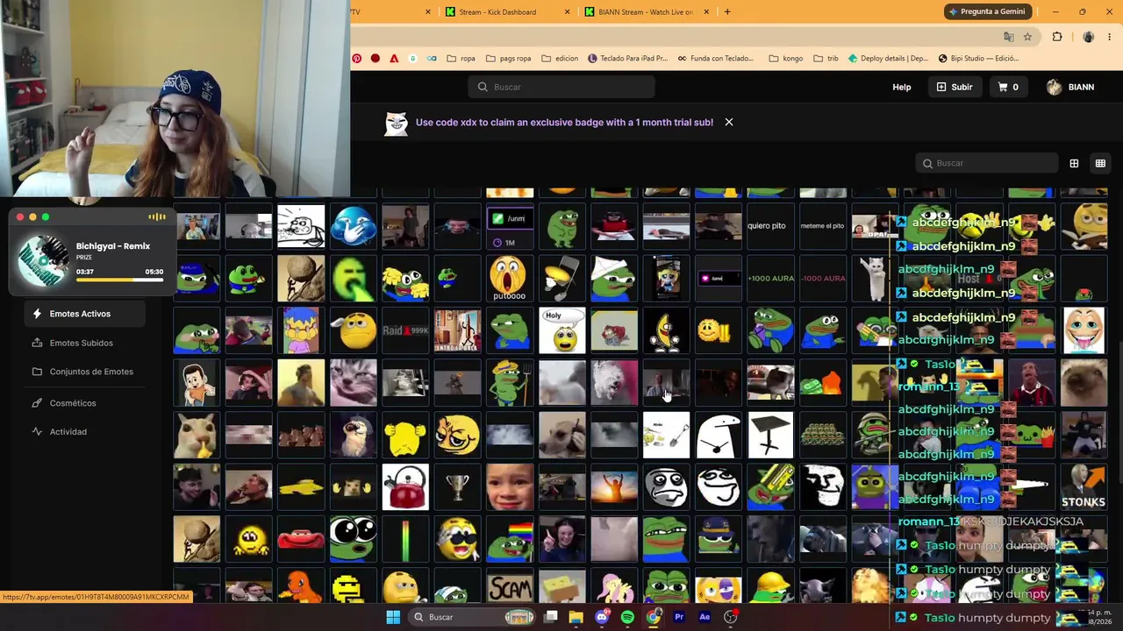Open the 'kongo' bookmarks folder

tap(786, 59)
